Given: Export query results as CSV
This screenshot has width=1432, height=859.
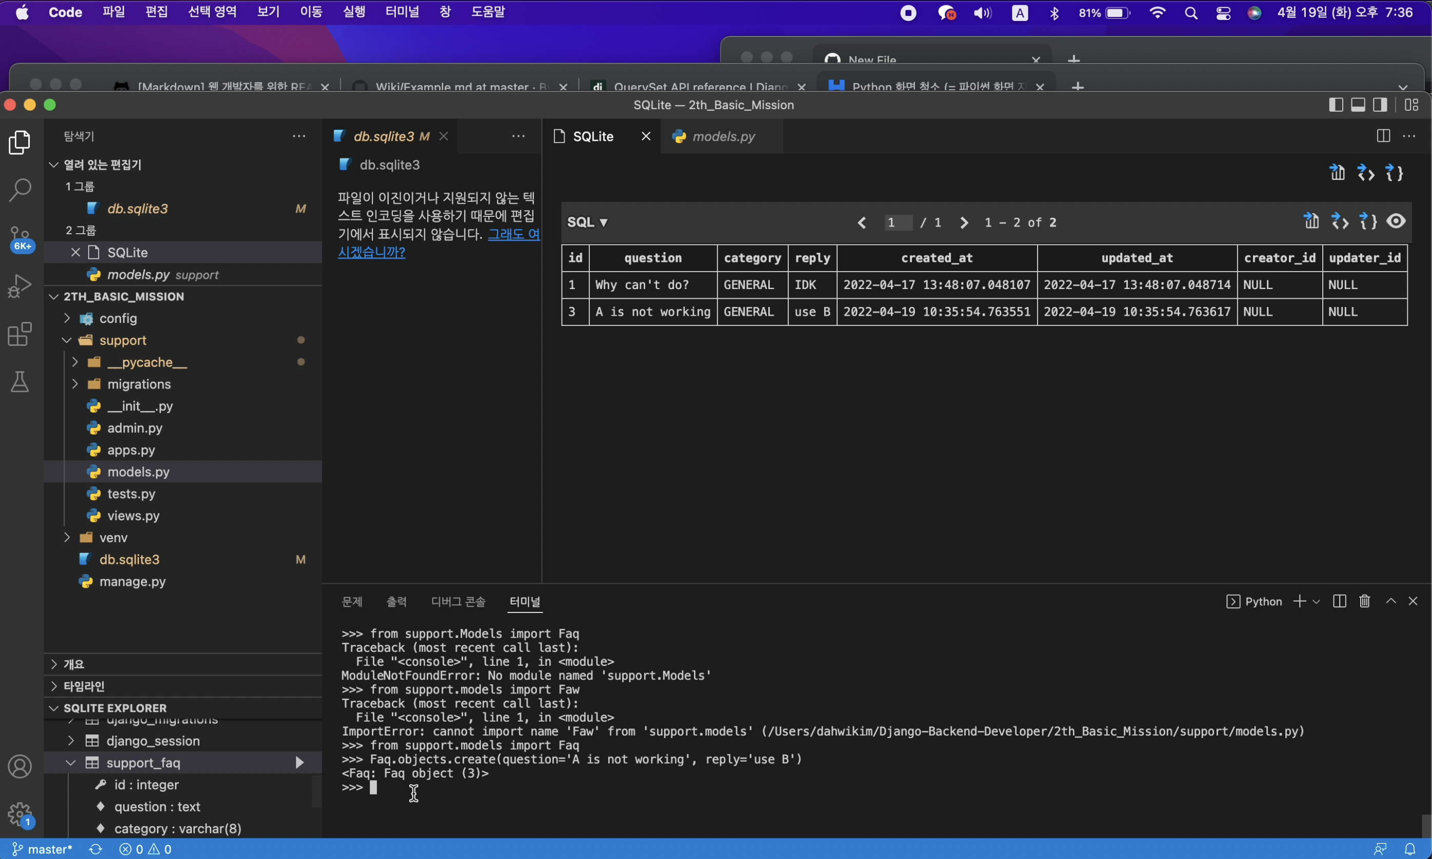Looking at the screenshot, I should (x=1311, y=222).
